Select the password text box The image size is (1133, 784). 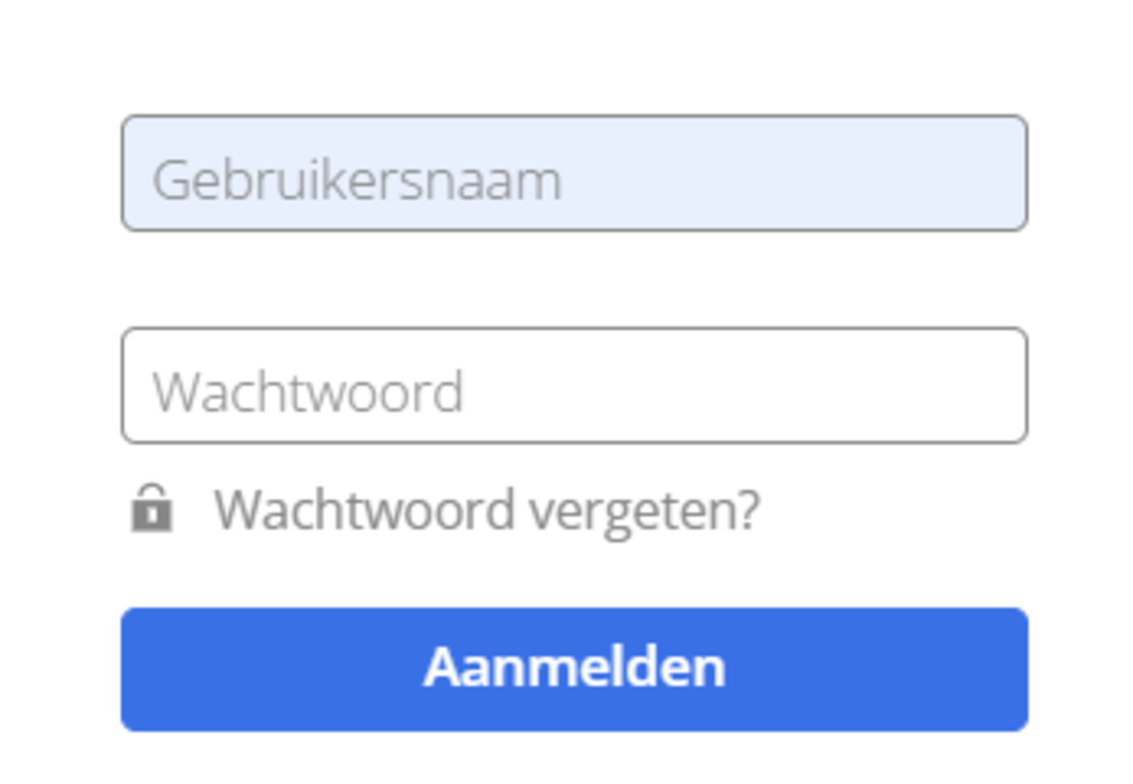[x=574, y=385]
